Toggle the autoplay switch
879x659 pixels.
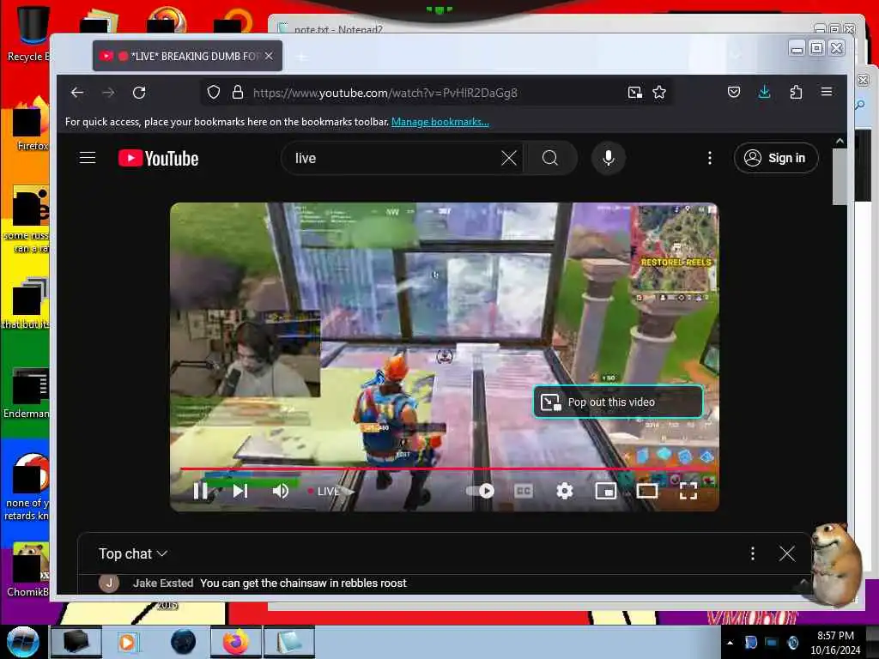(x=481, y=491)
